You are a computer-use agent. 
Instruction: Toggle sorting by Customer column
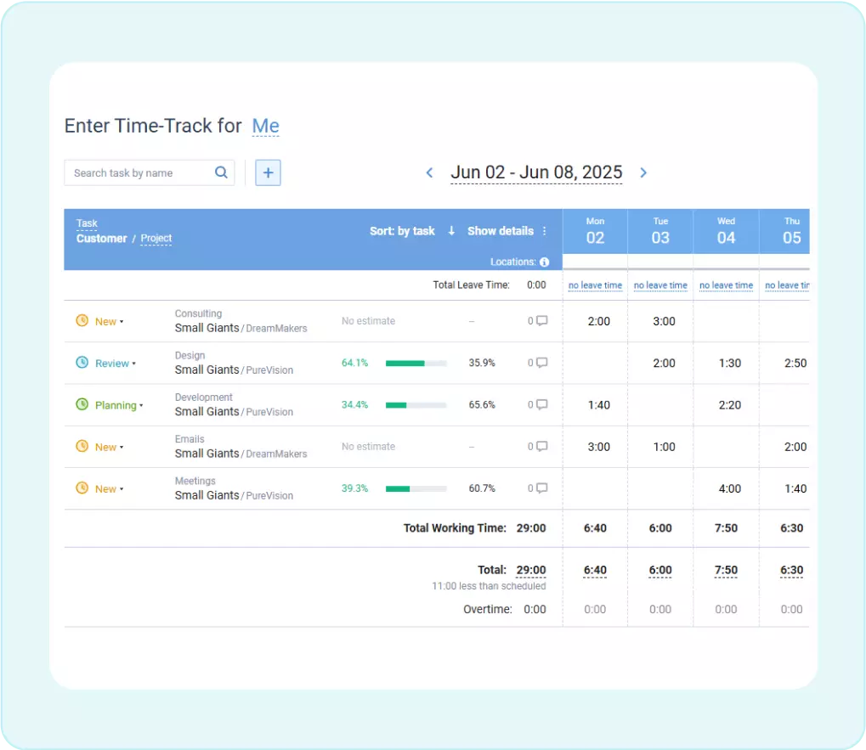pos(101,238)
